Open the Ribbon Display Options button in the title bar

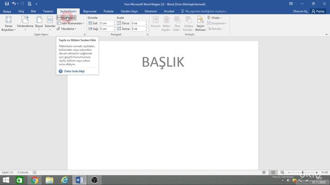tap(291, 4)
